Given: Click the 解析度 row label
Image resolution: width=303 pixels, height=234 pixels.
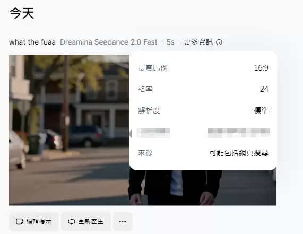Looking at the screenshot, I should click(149, 110).
